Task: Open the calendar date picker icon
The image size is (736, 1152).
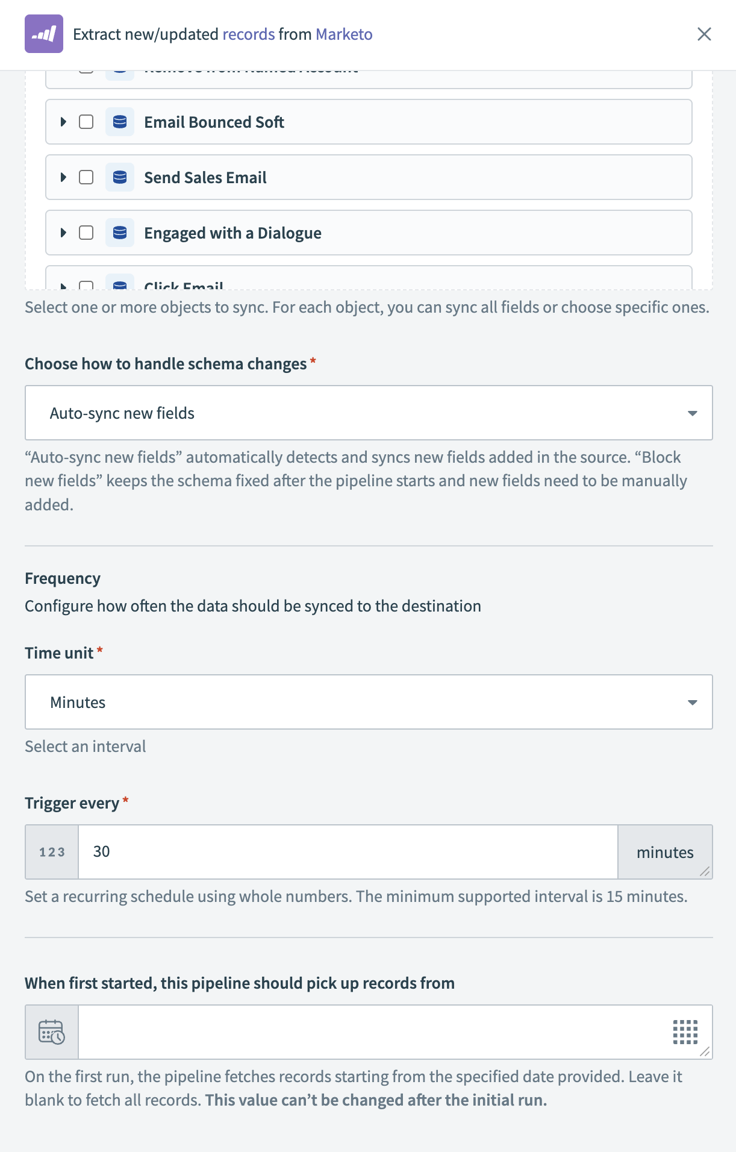Action: click(x=51, y=1031)
